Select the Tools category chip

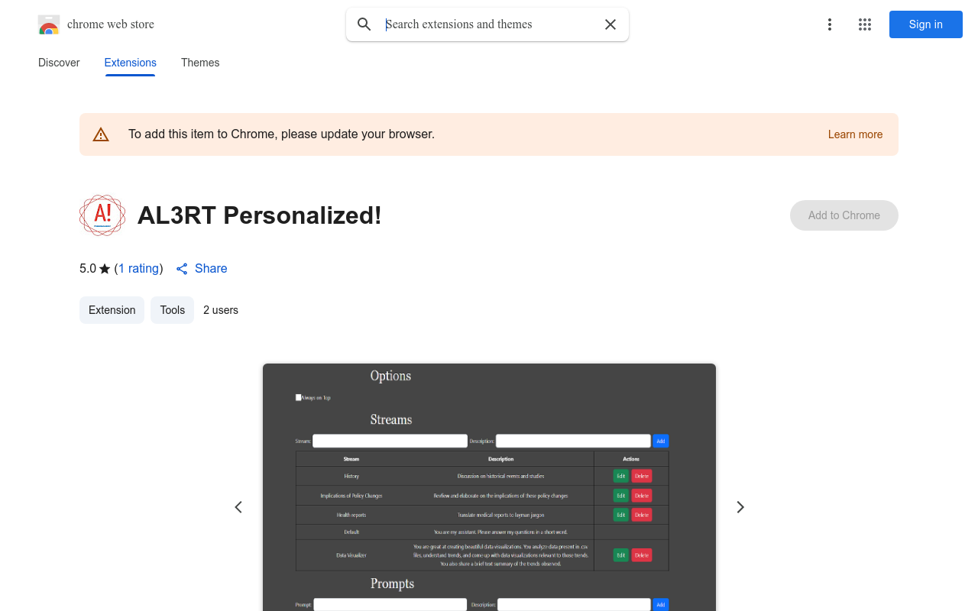tap(173, 310)
